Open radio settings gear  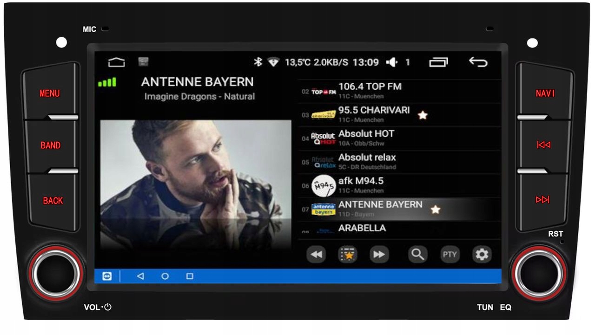click(x=482, y=254)
